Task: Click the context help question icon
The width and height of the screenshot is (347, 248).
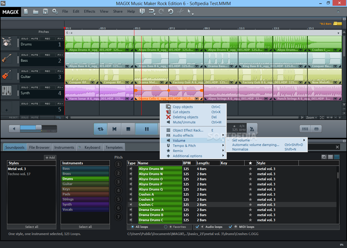Action: tap(142, 11)
